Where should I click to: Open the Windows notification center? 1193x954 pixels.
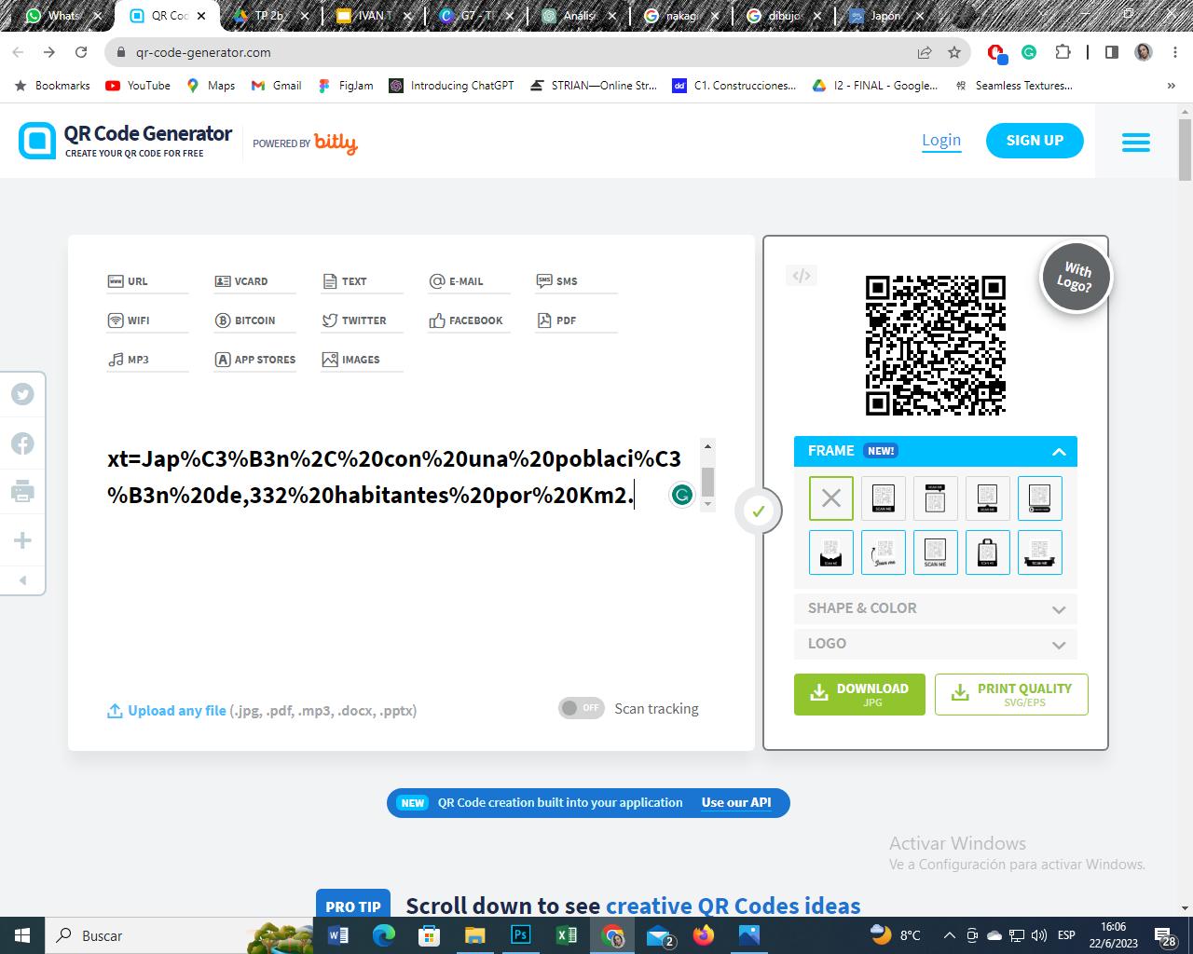(1166, 935)
